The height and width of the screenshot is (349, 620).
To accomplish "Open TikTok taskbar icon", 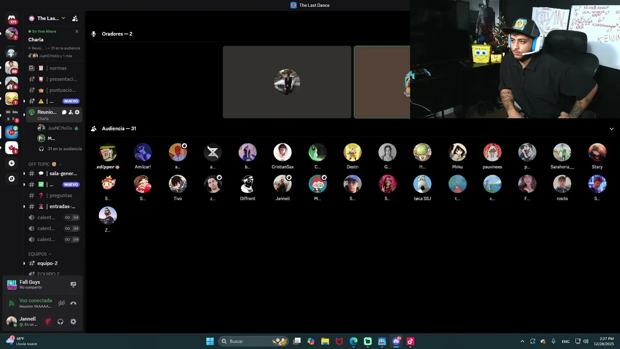I will click(410, 341).
